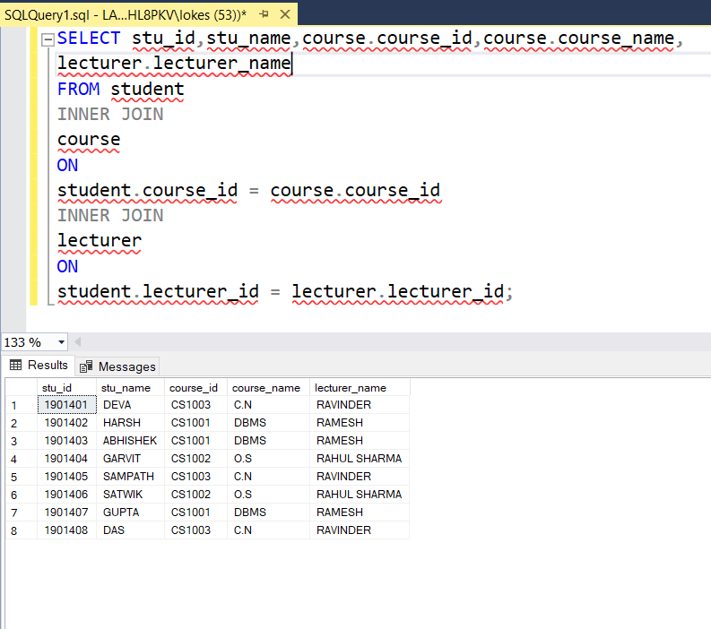
Task: Click the course table name line
Action: (89, 140)
